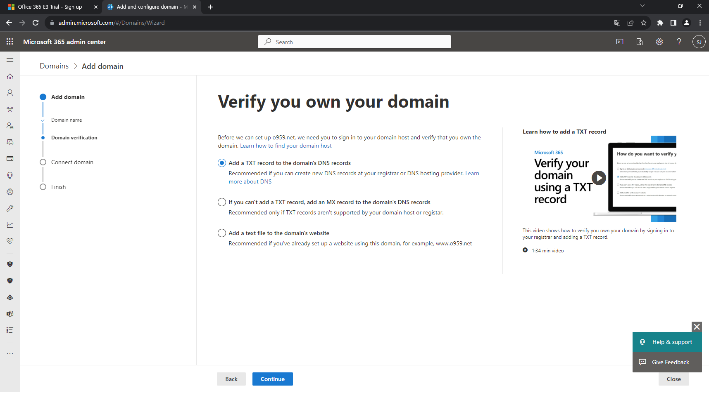Open Cloud Shell icon in header

620,42
